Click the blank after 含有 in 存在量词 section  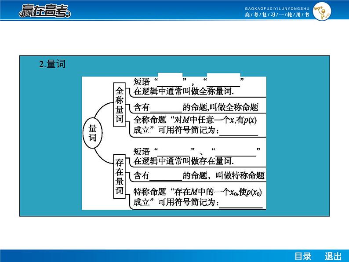coord(166,176)
